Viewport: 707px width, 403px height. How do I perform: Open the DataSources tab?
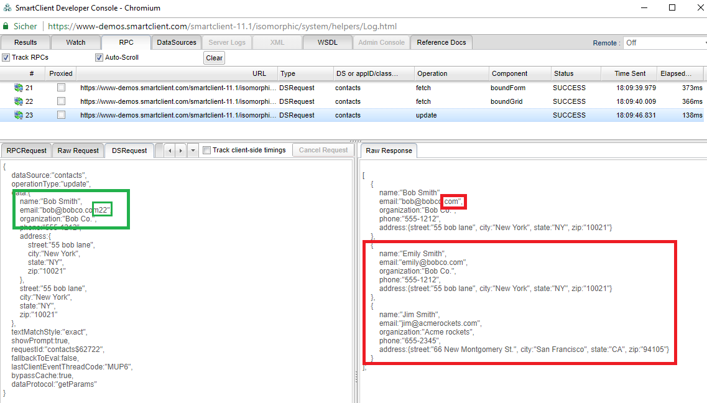pos(177,42)
